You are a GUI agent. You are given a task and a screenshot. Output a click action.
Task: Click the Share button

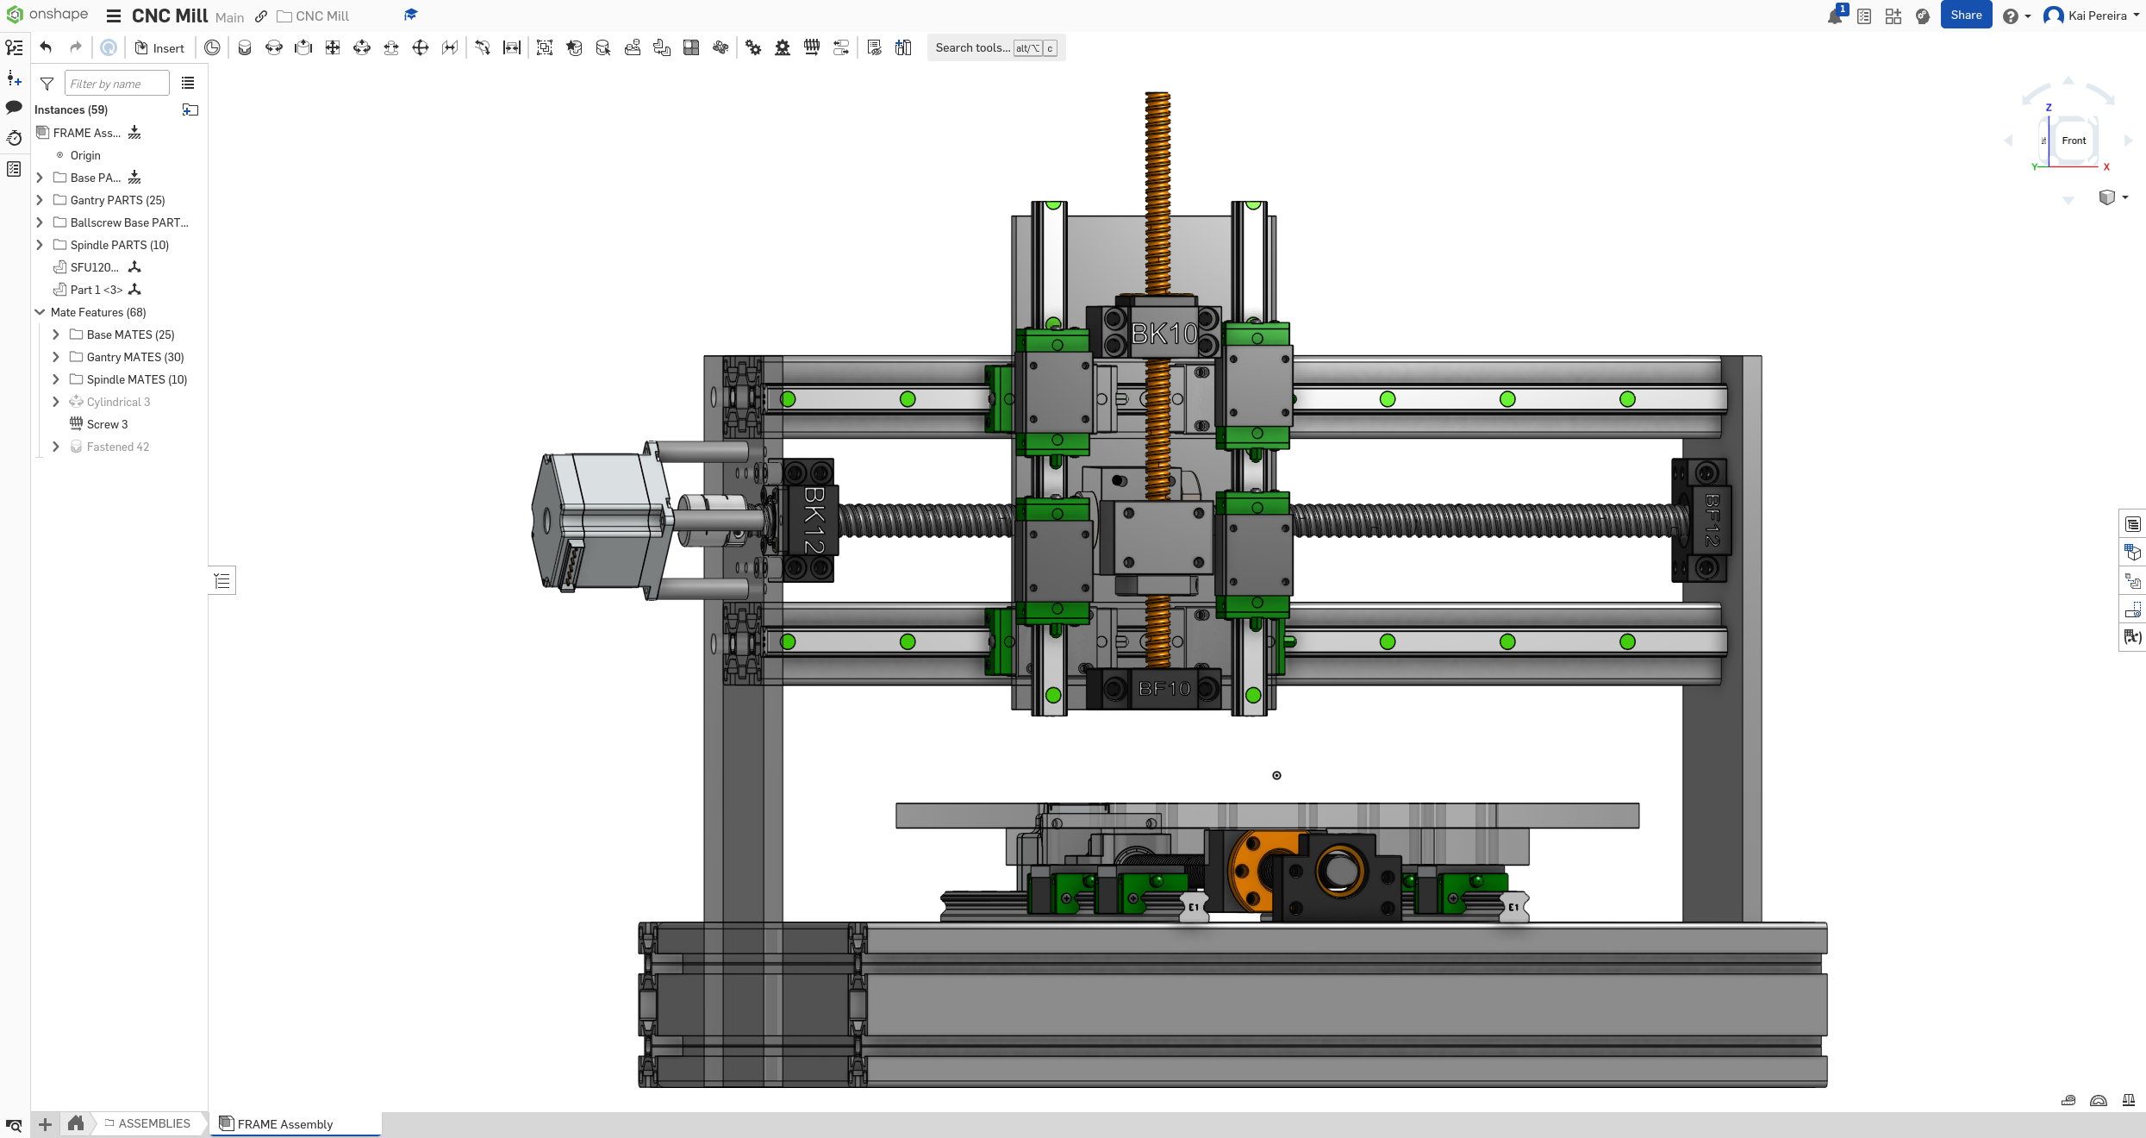pos(1966,16)
